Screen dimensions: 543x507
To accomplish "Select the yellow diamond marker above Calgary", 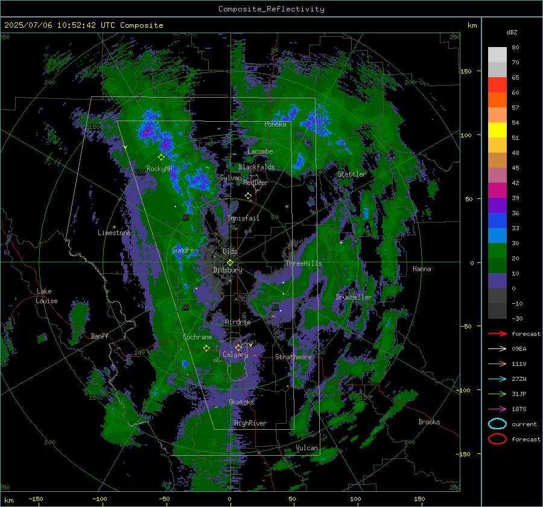I will click(x=238, y=347).
